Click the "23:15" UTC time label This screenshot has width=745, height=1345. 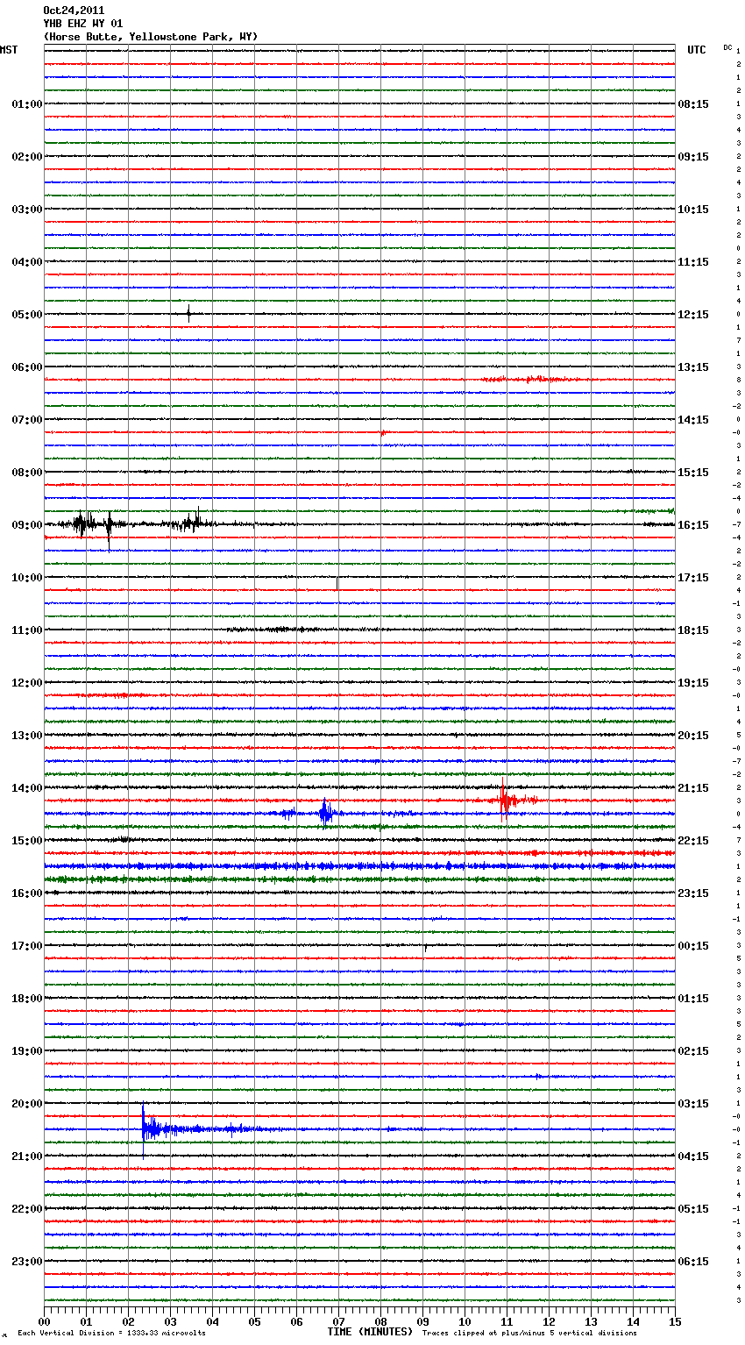point(693,893)
